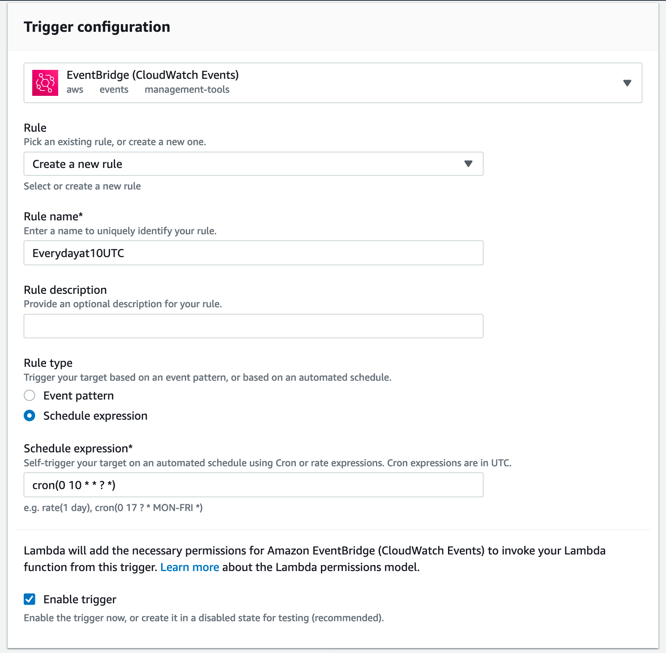
Task: Select the Event pattern radio button
Action: tap(30, 395)
